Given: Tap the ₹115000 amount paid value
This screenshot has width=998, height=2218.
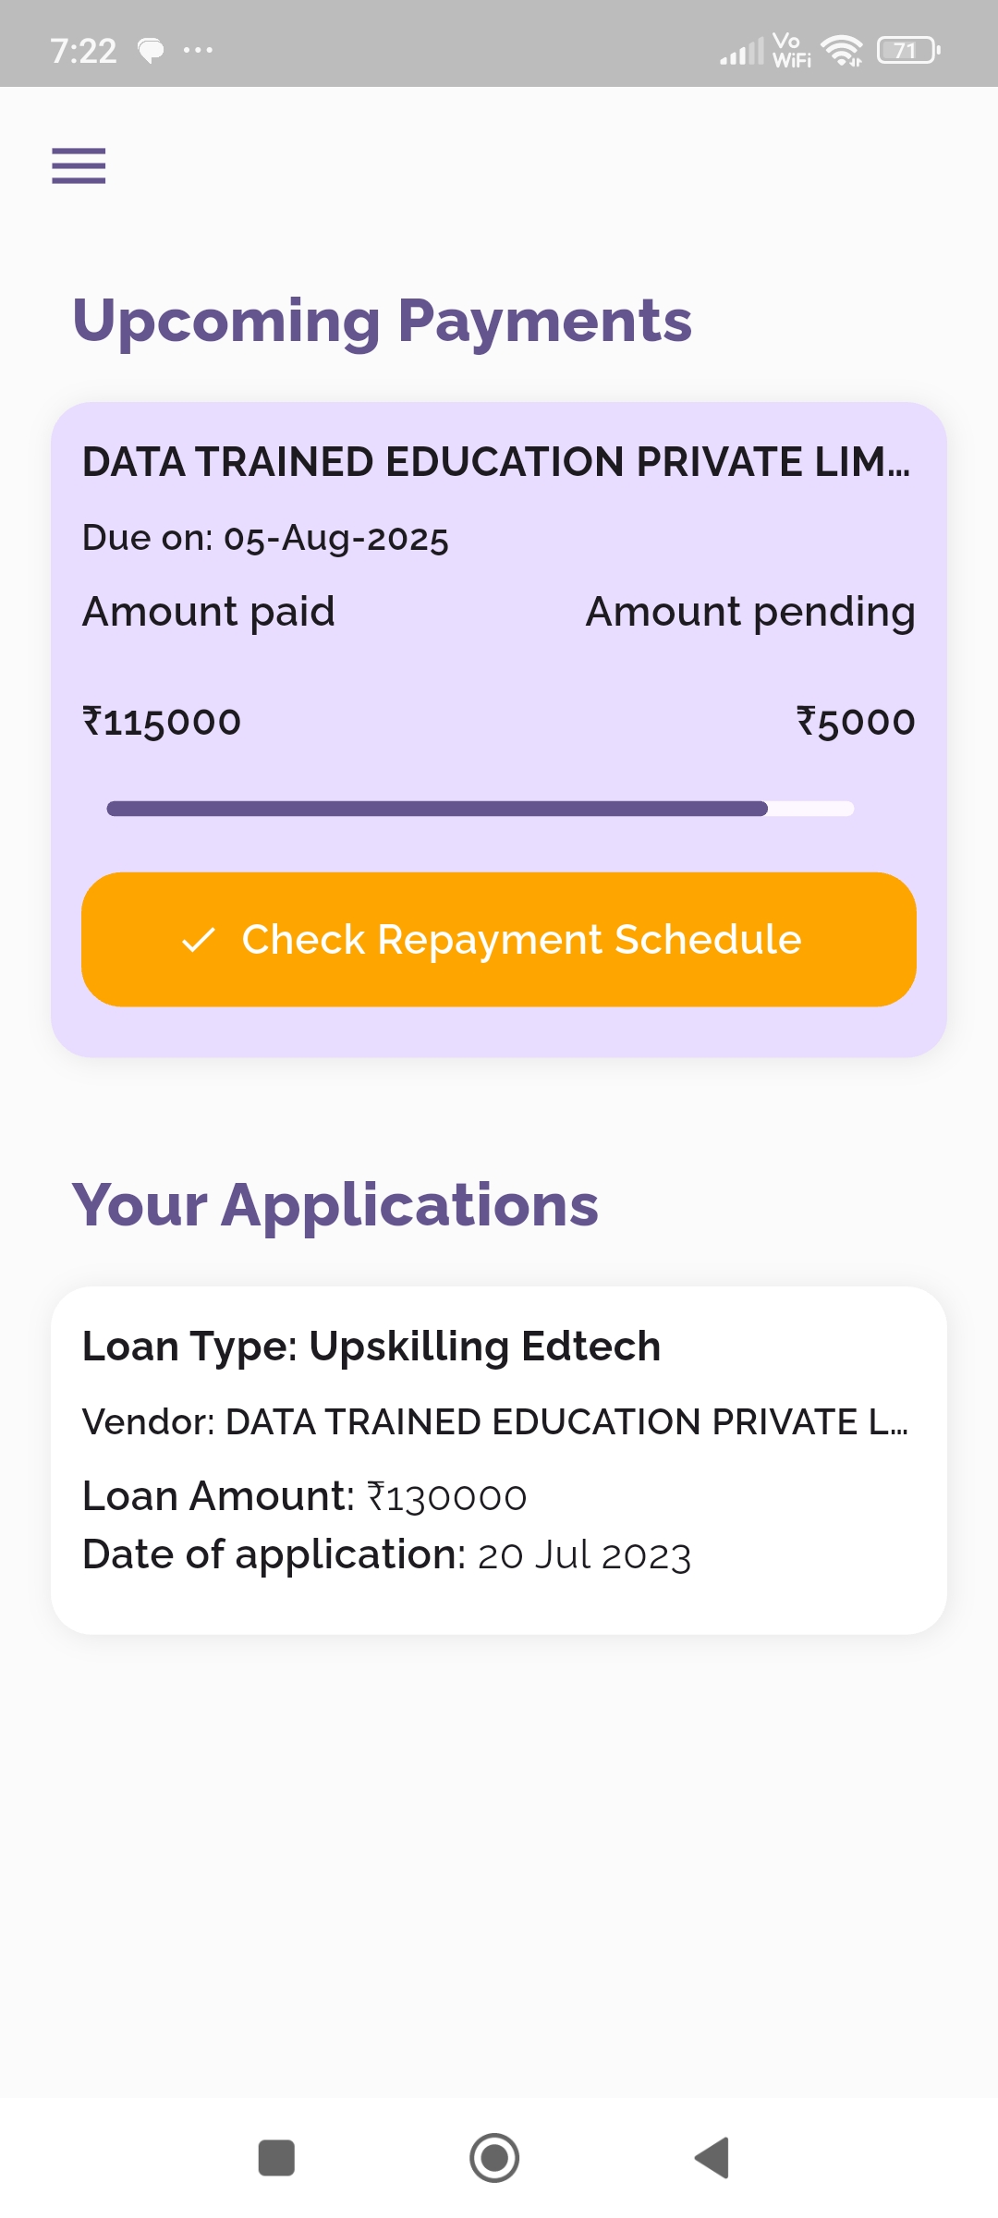Looking at the screenshot, I should (162, 722).
